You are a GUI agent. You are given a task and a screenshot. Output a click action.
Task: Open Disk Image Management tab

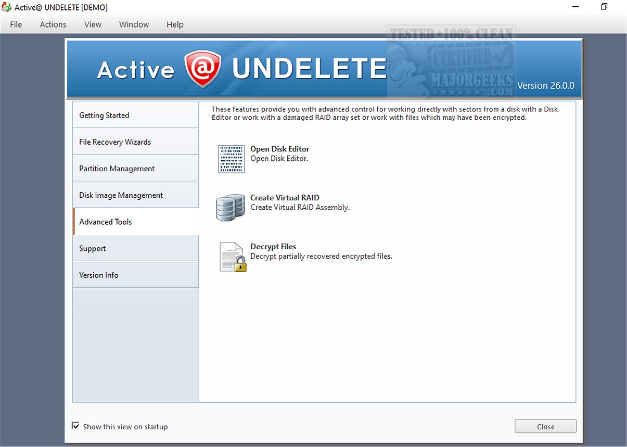point(136,195)
